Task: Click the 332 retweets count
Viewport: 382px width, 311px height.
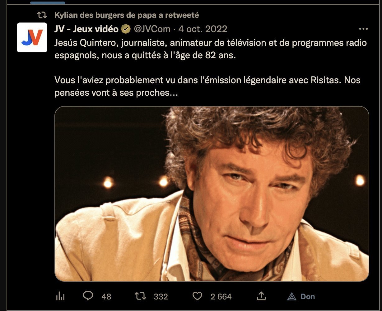Action: (161, 296)
